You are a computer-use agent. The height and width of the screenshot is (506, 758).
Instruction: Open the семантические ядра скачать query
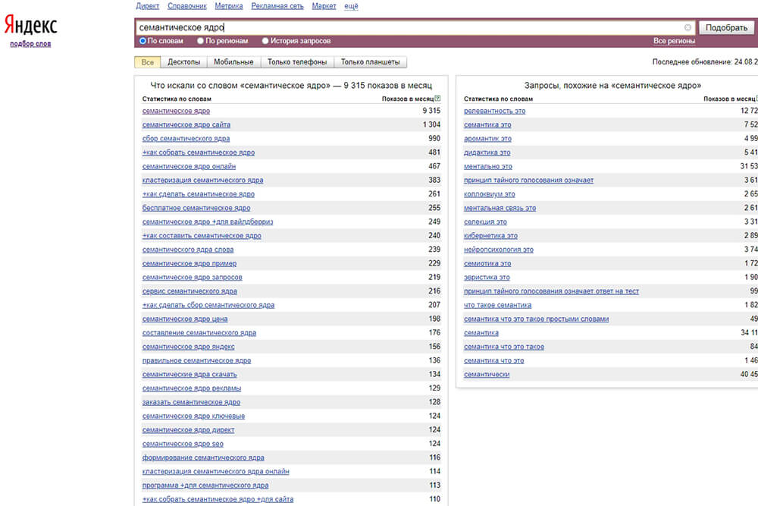(x=189, y=375)
